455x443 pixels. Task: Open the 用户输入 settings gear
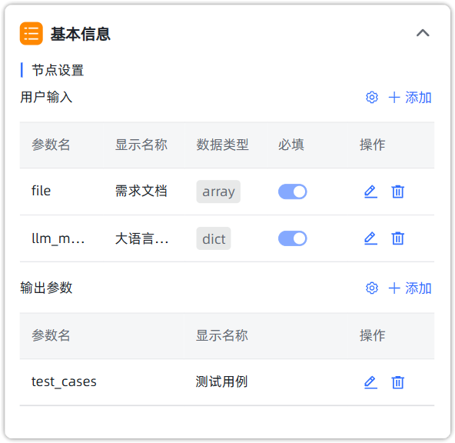[372, 97]
